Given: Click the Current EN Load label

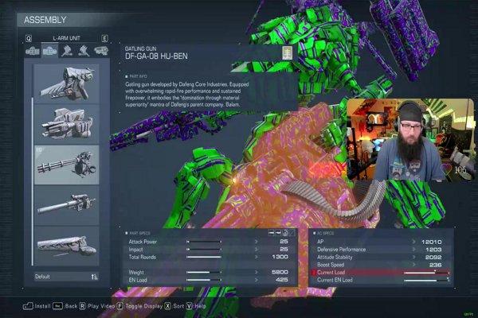Looking at the screenshot, I should tap(335, 281).
